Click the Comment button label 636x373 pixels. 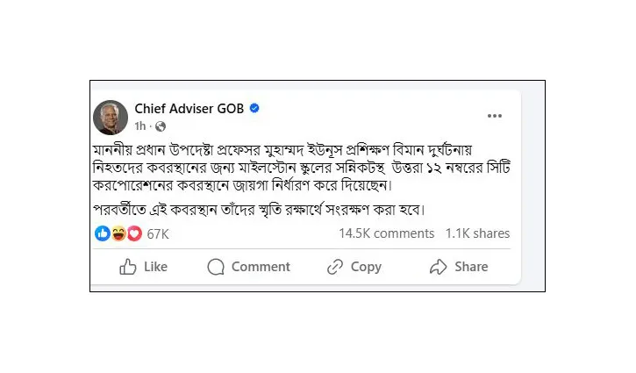pos(261,267)
